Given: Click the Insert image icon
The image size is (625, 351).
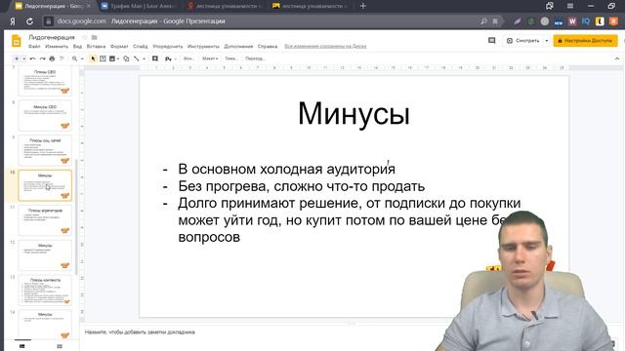Looking at the screenshot, I should (x=112, y=58).
